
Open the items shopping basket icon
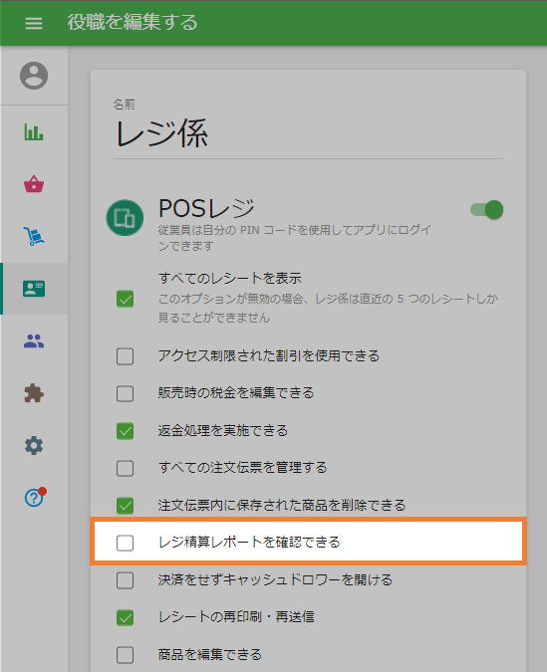tap(34, 184)
